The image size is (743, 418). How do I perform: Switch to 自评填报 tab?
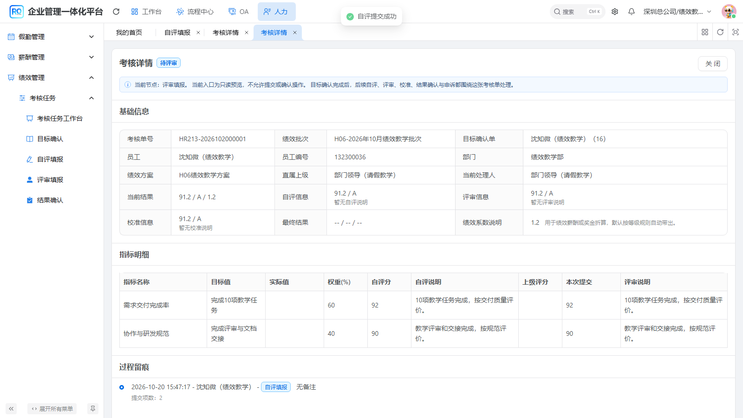click(x=177, y=33)
